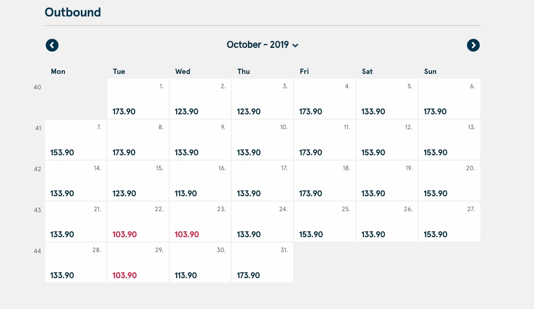Viewport: 534px width, 309px height.
Task: Select October 20 priced 153.90
Action: pyautogui.click(x=449, y=181)
